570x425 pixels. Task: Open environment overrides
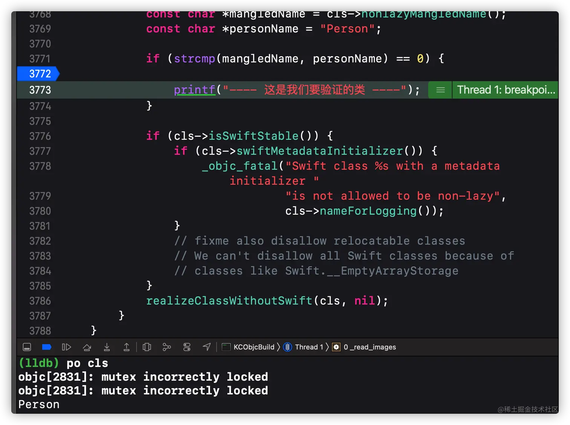tap(187, 347)
